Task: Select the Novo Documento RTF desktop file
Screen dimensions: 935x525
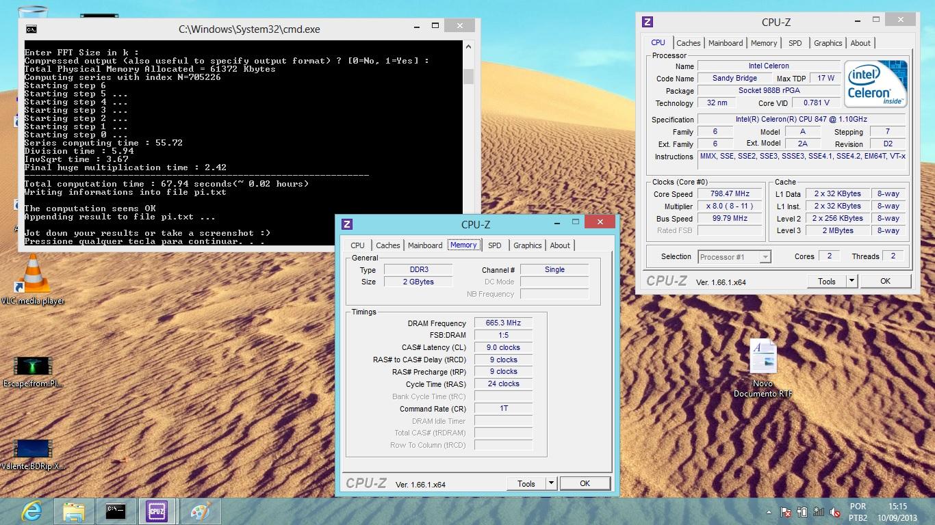Action: click(763, 368)
